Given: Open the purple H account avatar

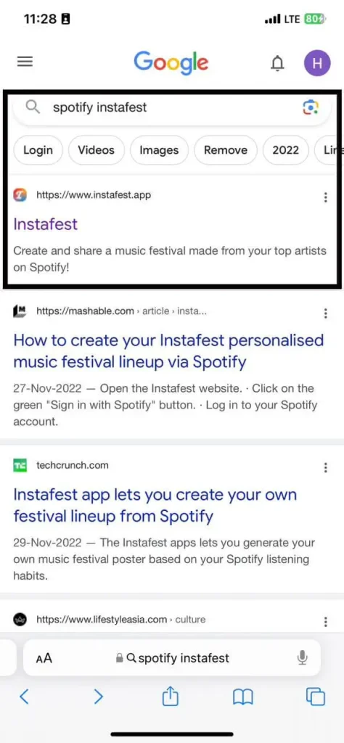Looking at the screenshot, I should 317,63.
